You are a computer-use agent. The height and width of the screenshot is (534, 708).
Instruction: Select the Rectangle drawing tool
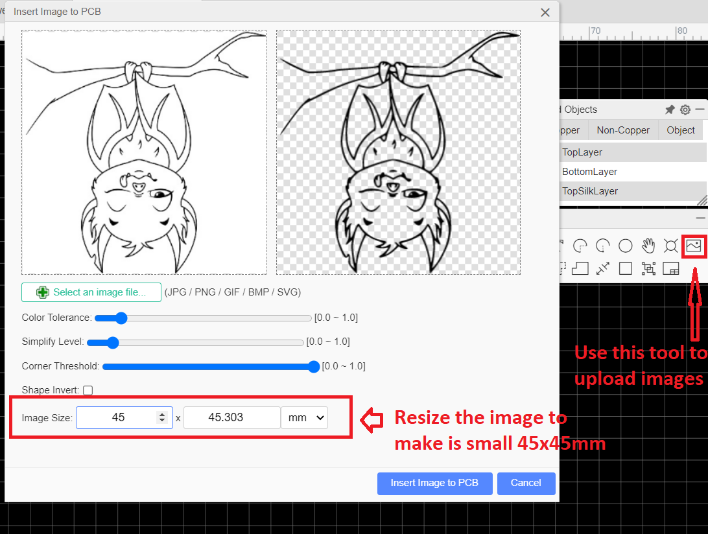pos(626,268)
